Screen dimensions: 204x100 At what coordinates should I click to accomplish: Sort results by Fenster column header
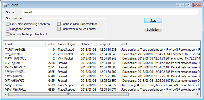25,44
